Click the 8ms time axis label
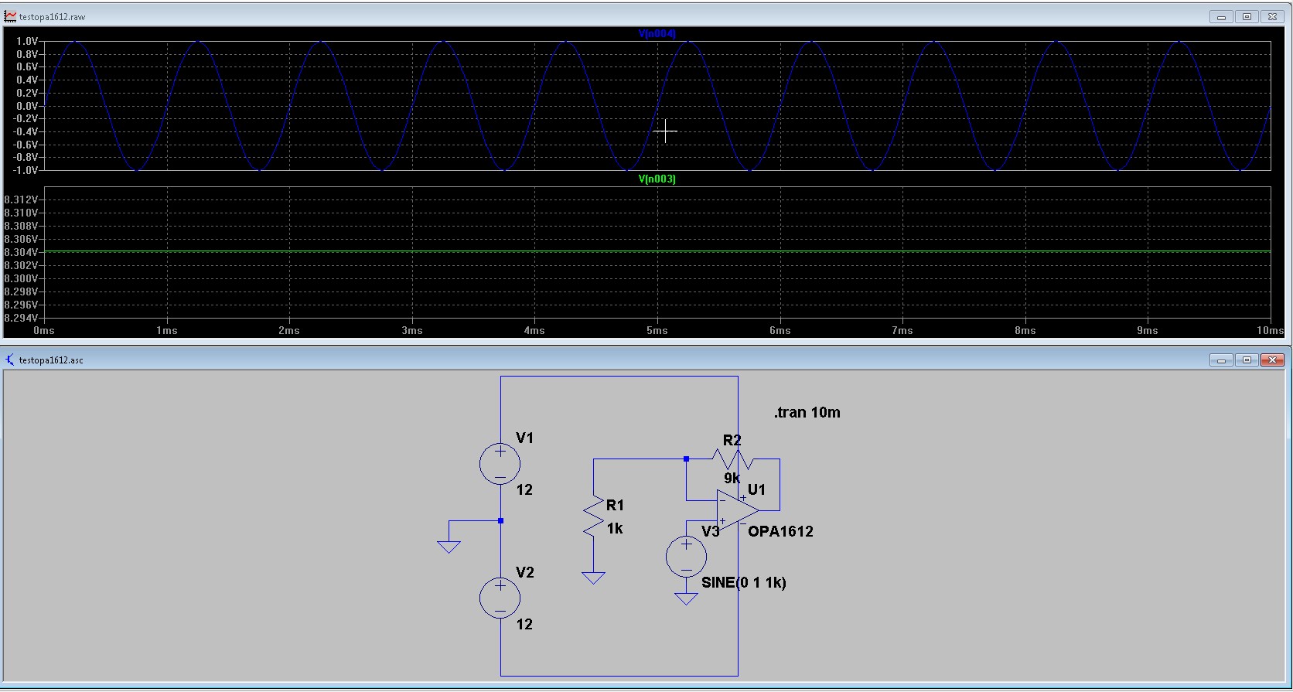This screenshot has height=692, width=1293. click(1025, 330)
